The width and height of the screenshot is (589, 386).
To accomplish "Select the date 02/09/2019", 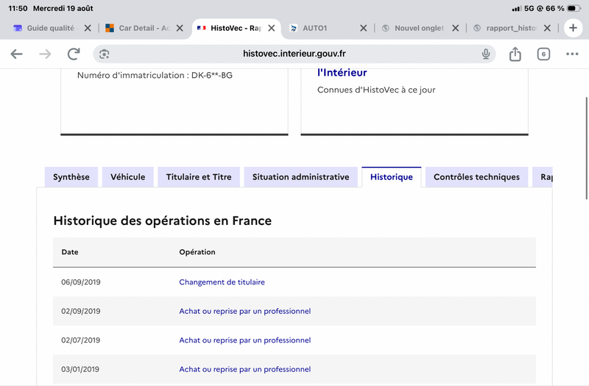I will pyautogui.click(x=81, y=311).
